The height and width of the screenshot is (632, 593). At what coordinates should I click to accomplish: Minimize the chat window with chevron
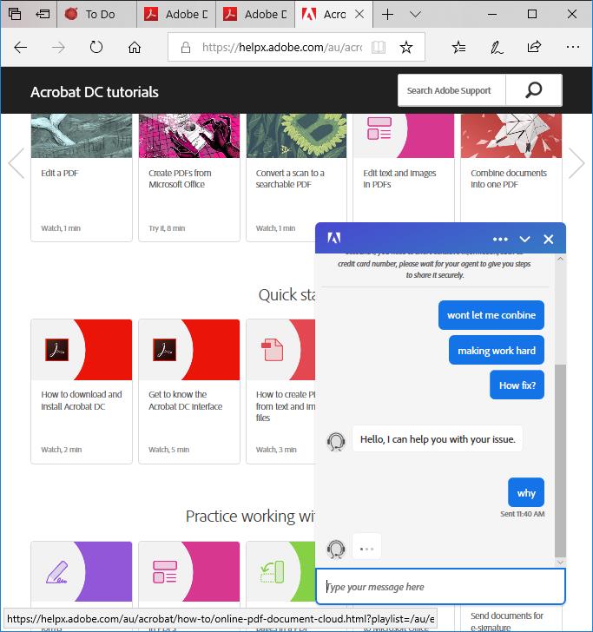[524, 239]
